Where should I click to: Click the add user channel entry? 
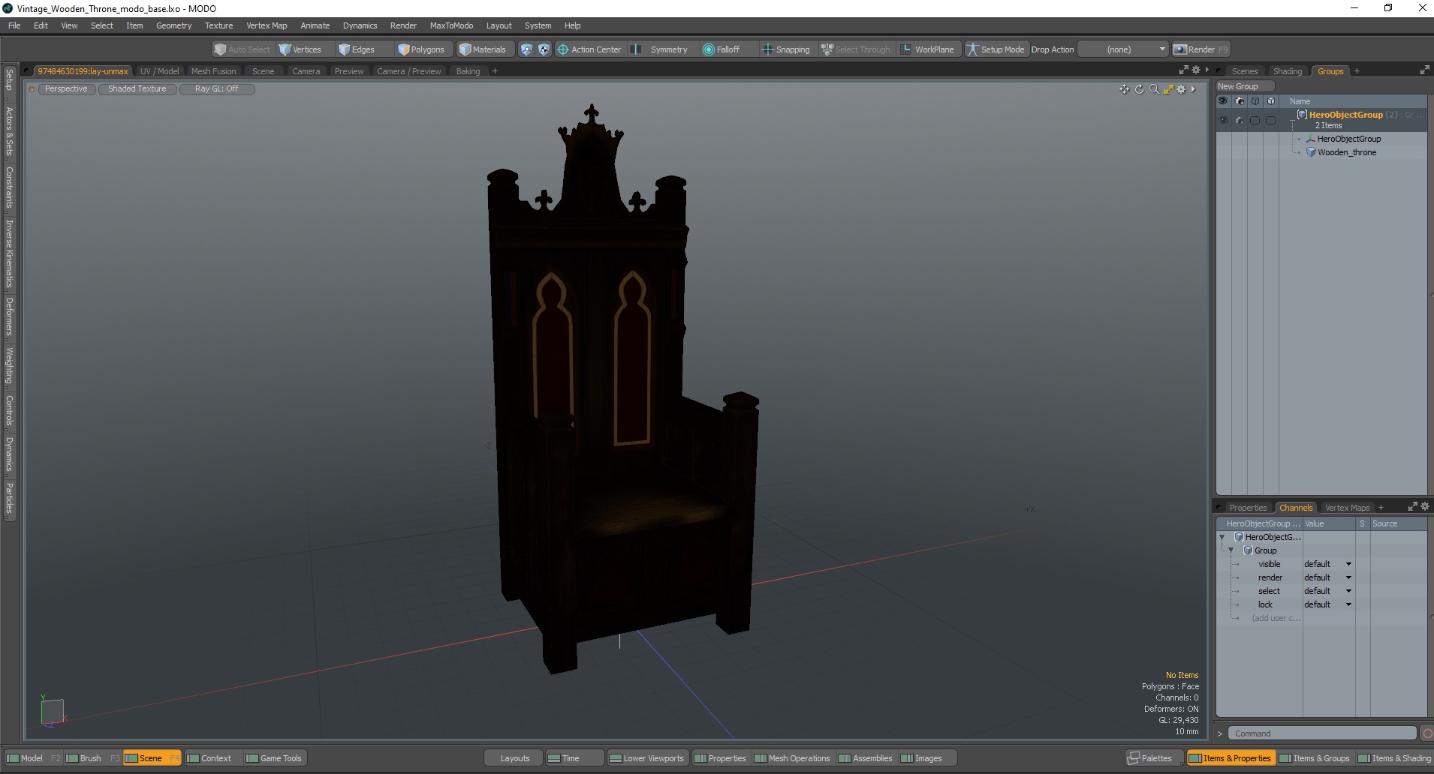coord(1276,618)
